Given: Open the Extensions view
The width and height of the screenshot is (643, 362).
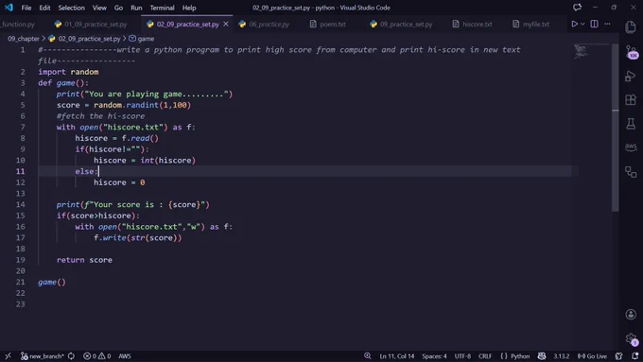Looking at the screenshot, I should (x=631, y=99).
